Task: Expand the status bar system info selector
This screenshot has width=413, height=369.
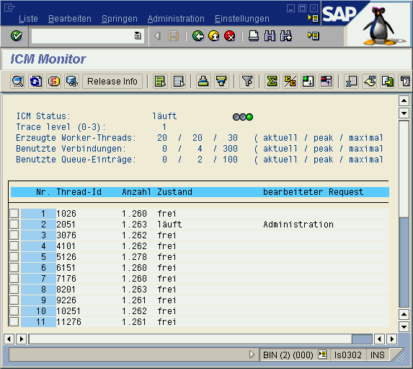Action: 322,355
